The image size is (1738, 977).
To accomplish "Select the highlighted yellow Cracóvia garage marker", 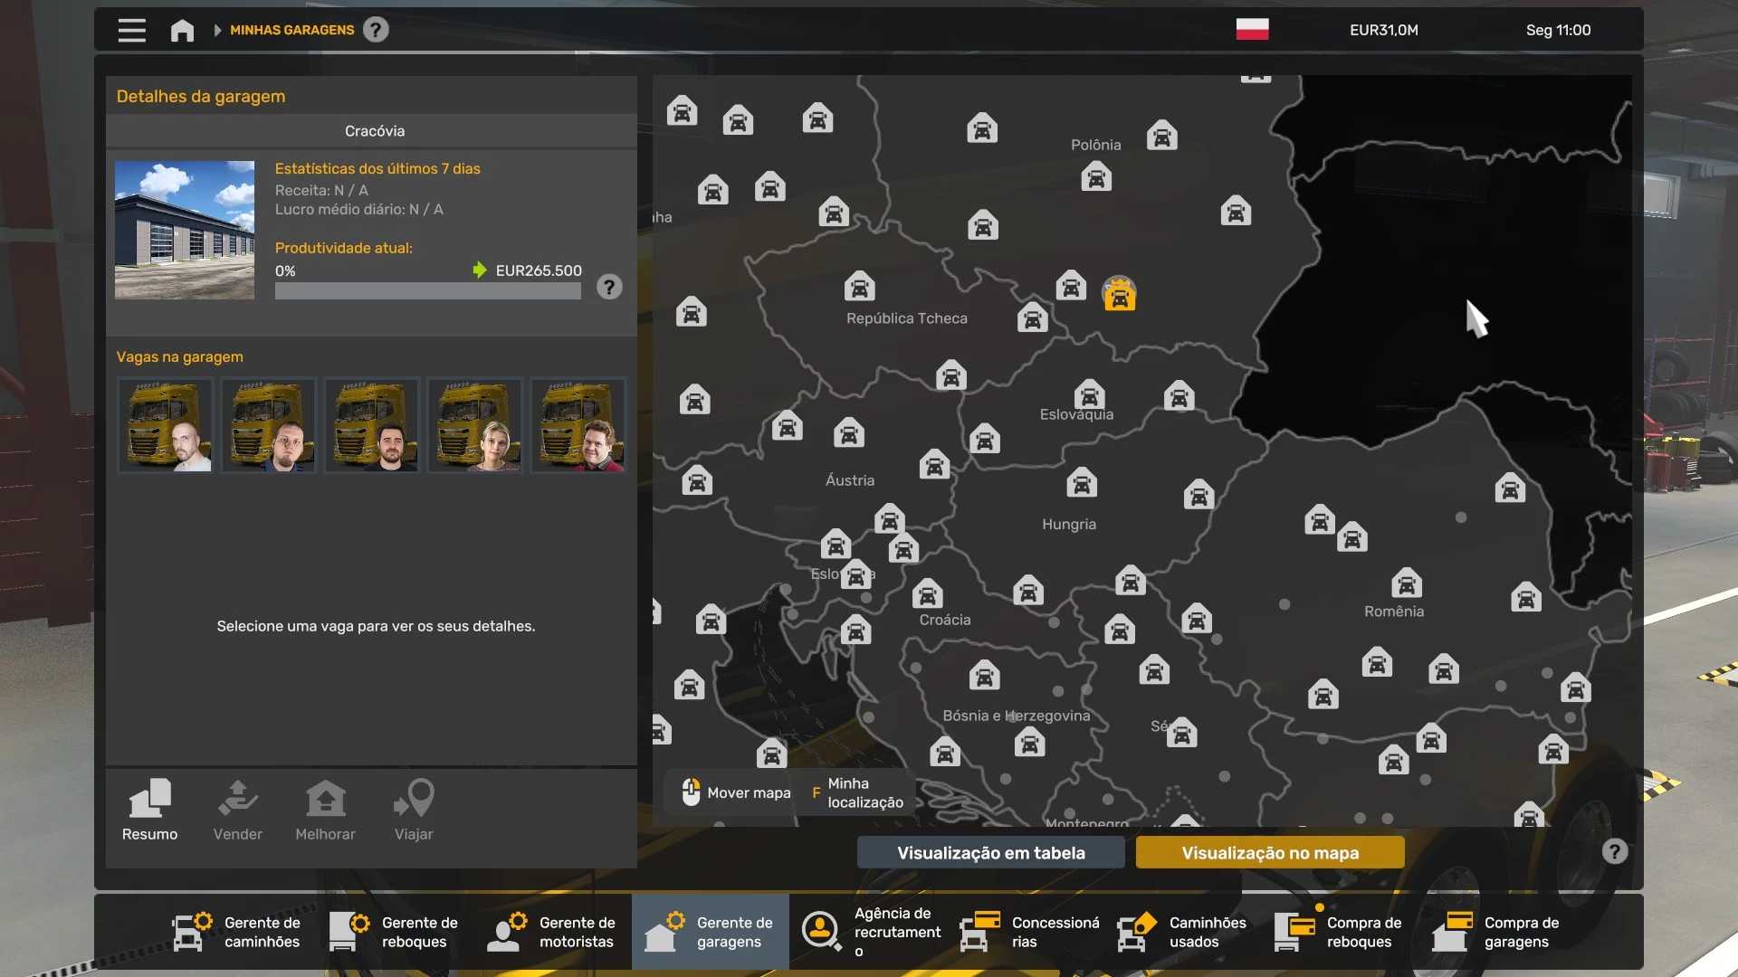I will (x=1119, y=295).
